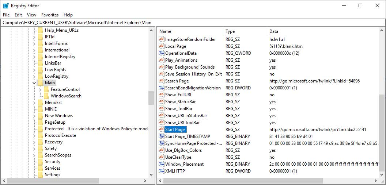Screen dimensions: 386x185
Task: Click the DWORD icon beside XMLHTTP
Action: pos(162,170)
